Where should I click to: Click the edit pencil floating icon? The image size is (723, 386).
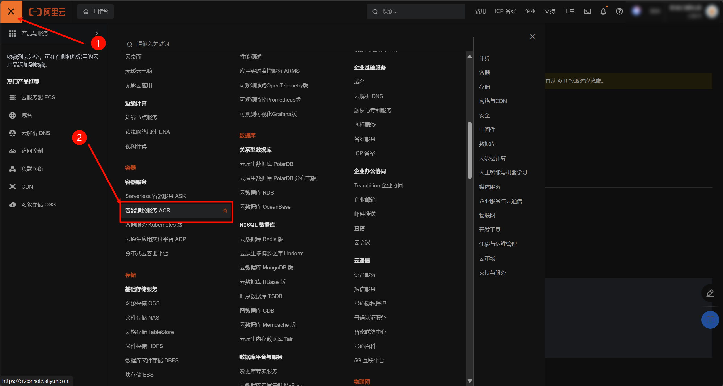pyautogui.click(x=710, y=293)
